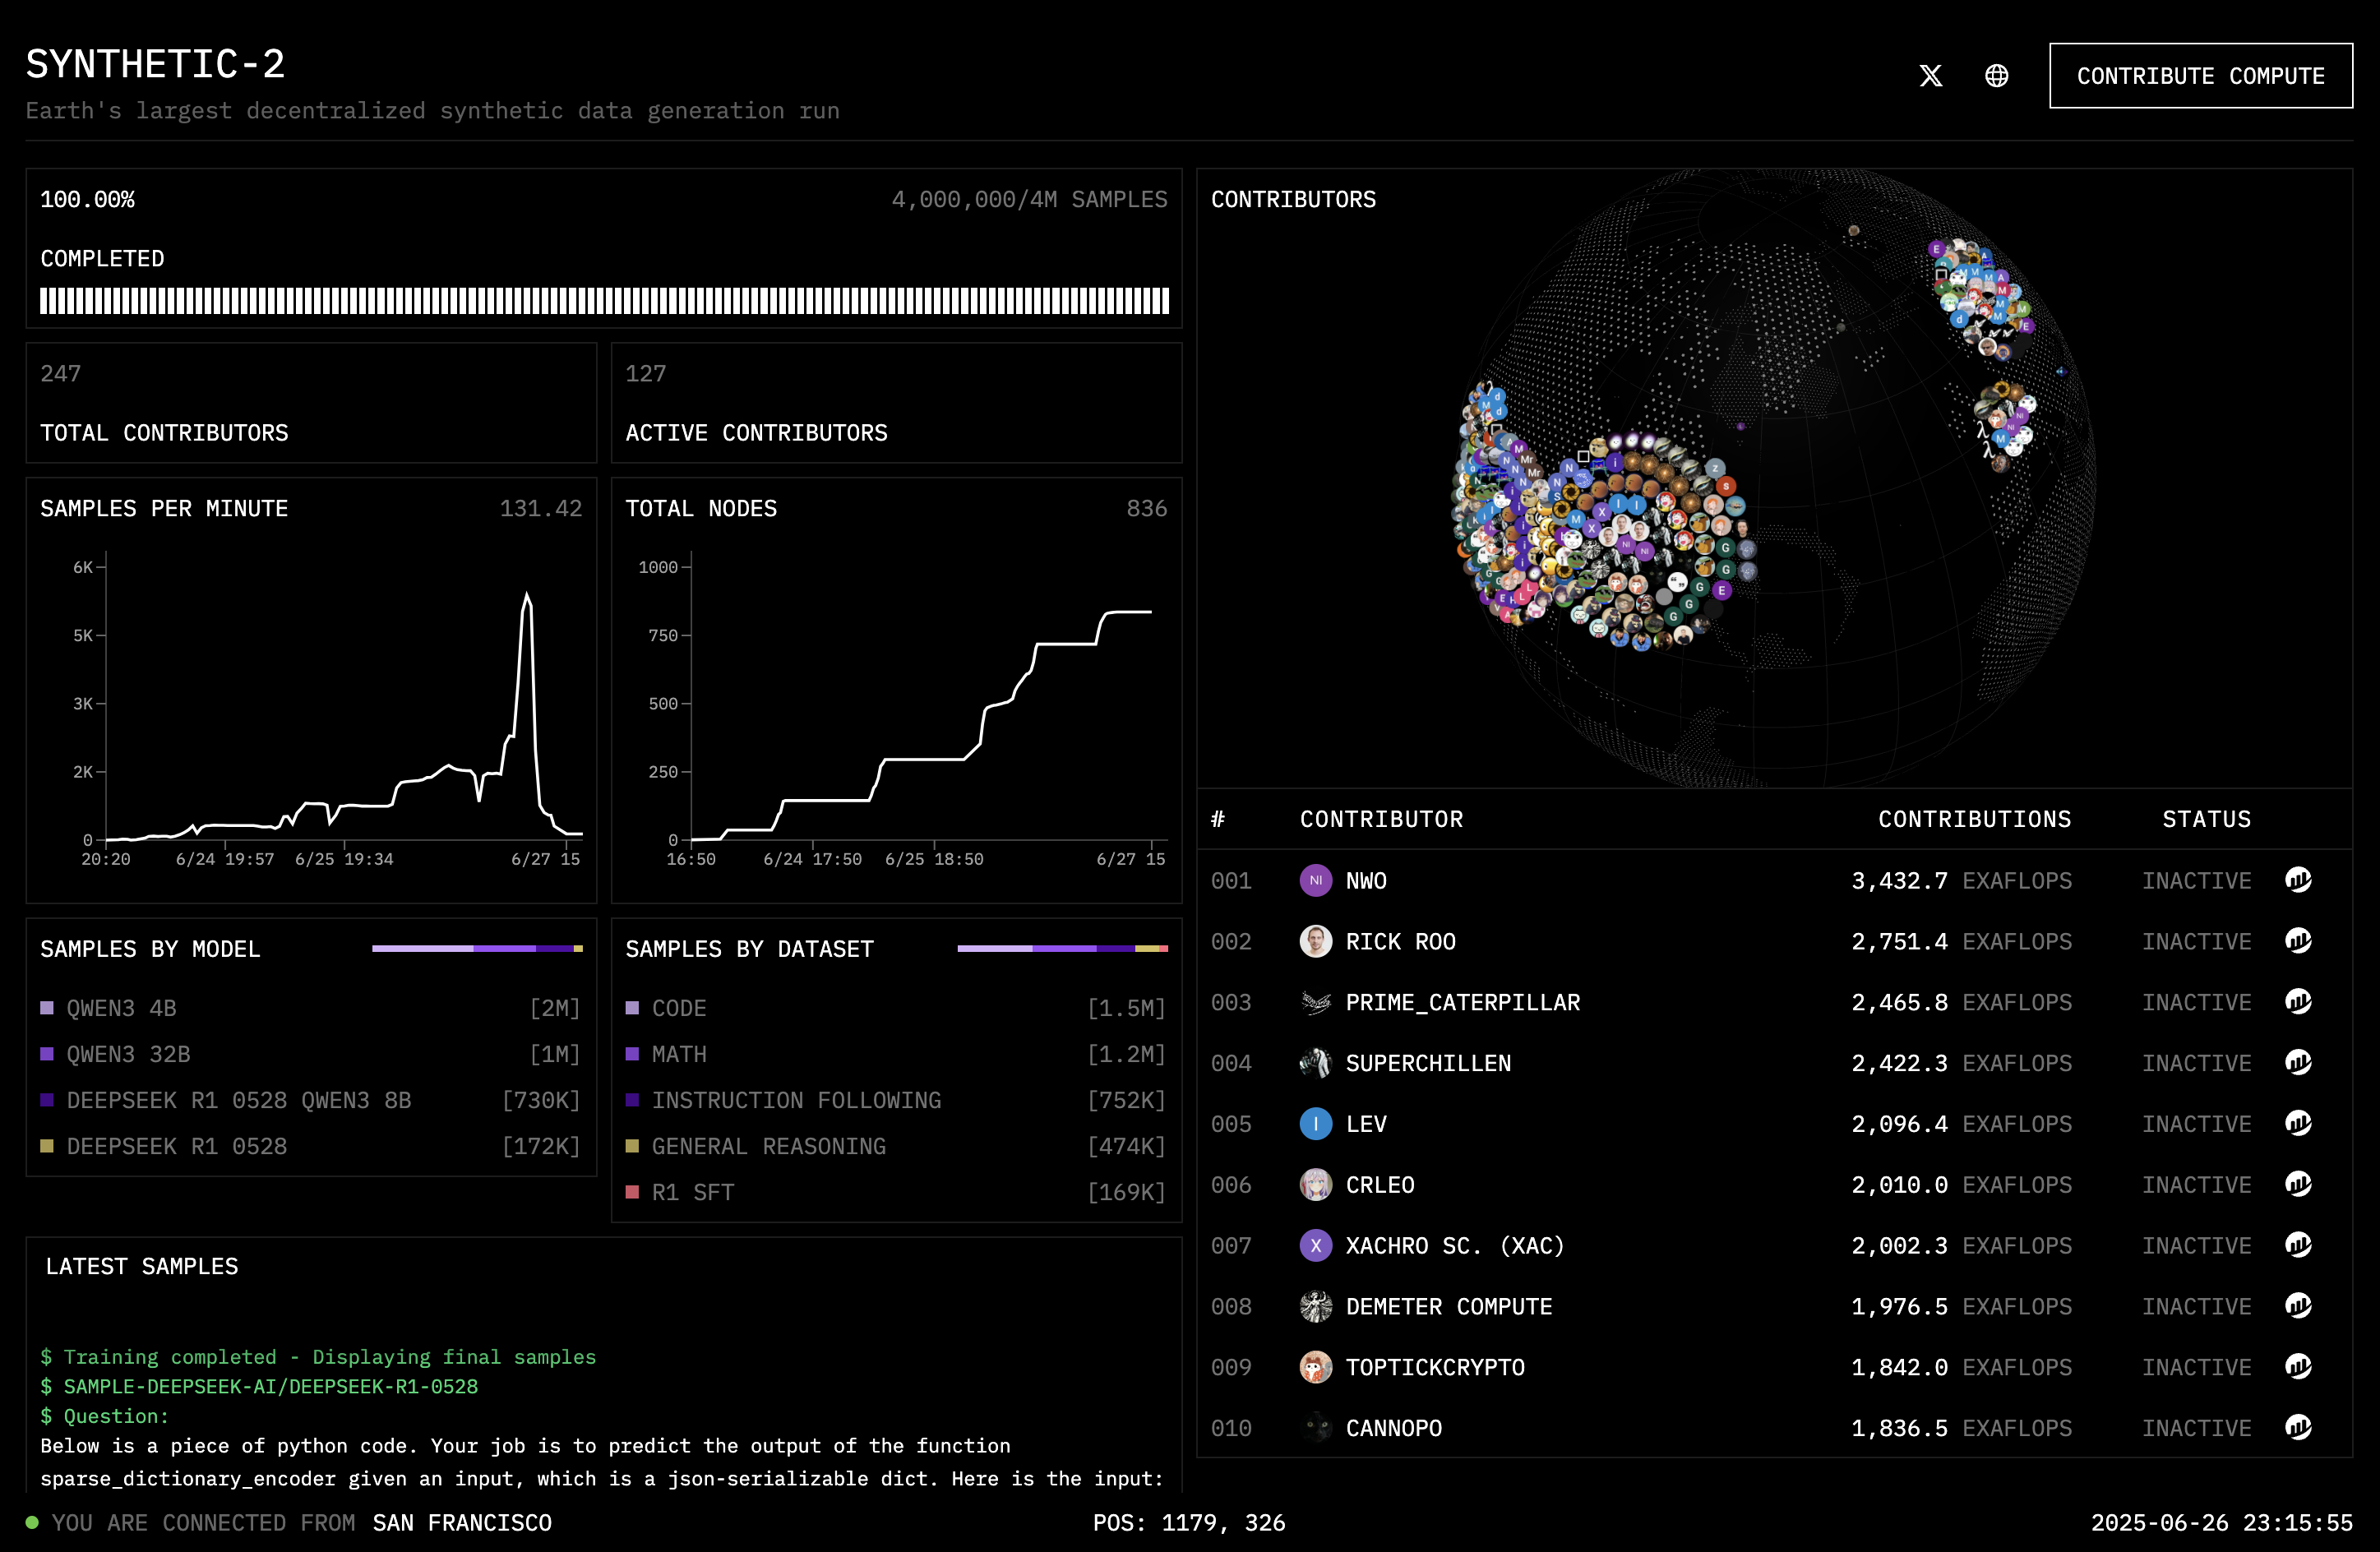Click the Samples by Dataset distribution bar

pyautogui.click(x=1062, y=948)
